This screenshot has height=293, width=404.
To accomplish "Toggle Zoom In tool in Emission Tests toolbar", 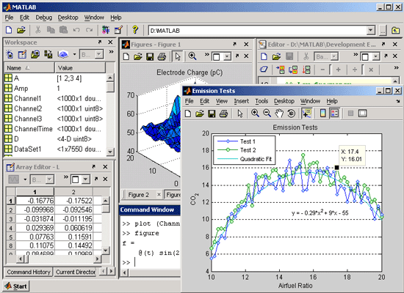I will 255,113.
